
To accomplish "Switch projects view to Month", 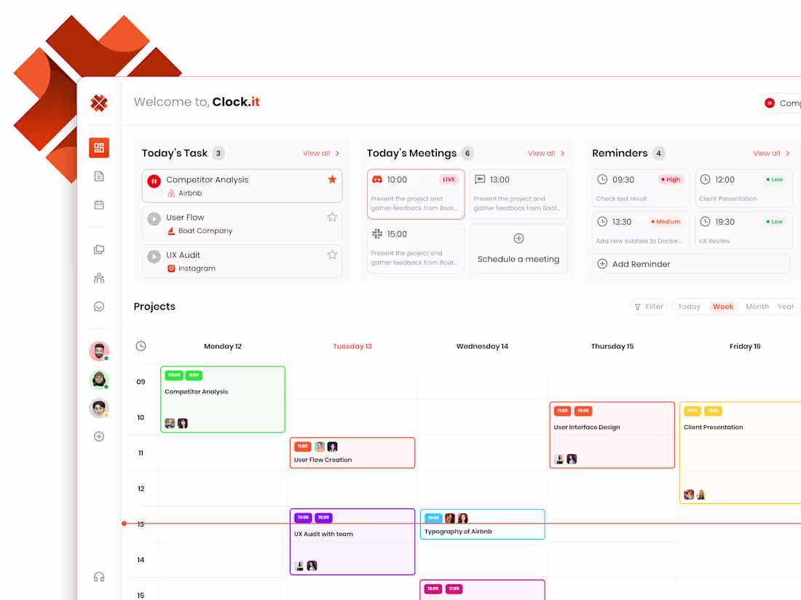I will [x=757, y=307].
